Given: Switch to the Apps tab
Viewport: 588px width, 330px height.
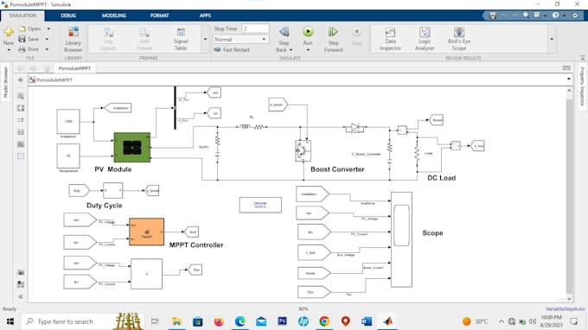Looking at the screenshot, I should pyautogui.click(x=205, y=16).
